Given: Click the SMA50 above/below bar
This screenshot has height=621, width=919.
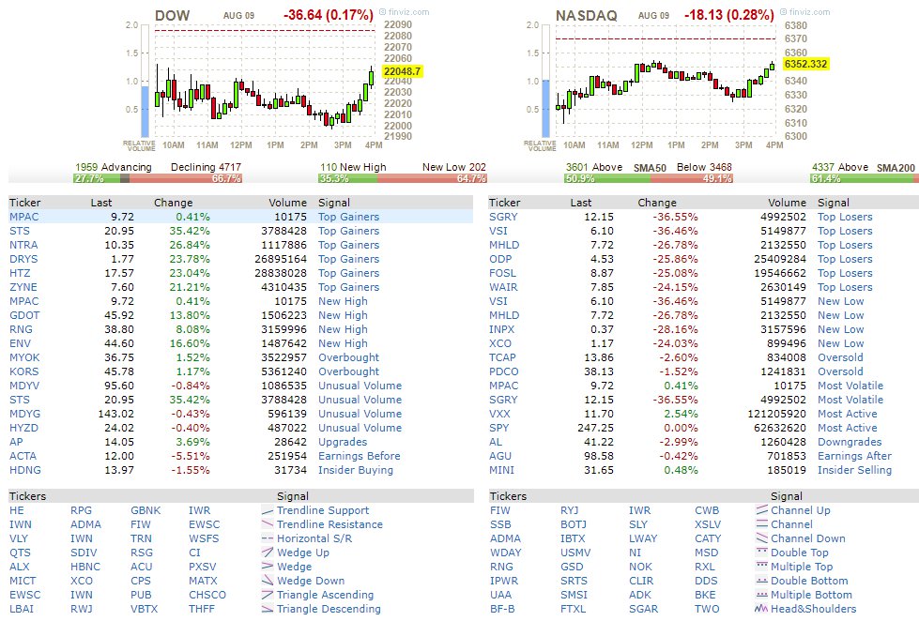Looking at the screenshot, I should coord(649,178).
